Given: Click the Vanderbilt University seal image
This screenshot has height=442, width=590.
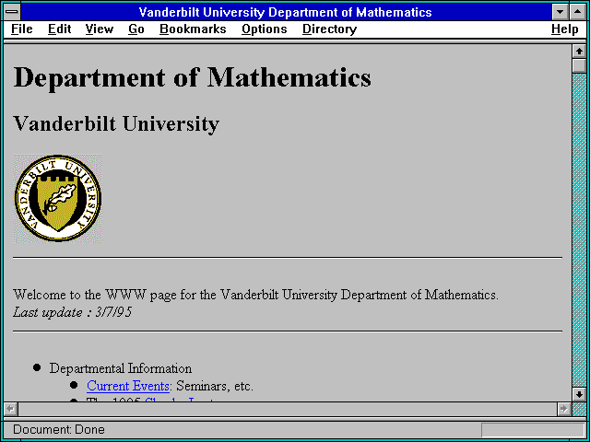Looking at the screenshot, I should 57,199.
